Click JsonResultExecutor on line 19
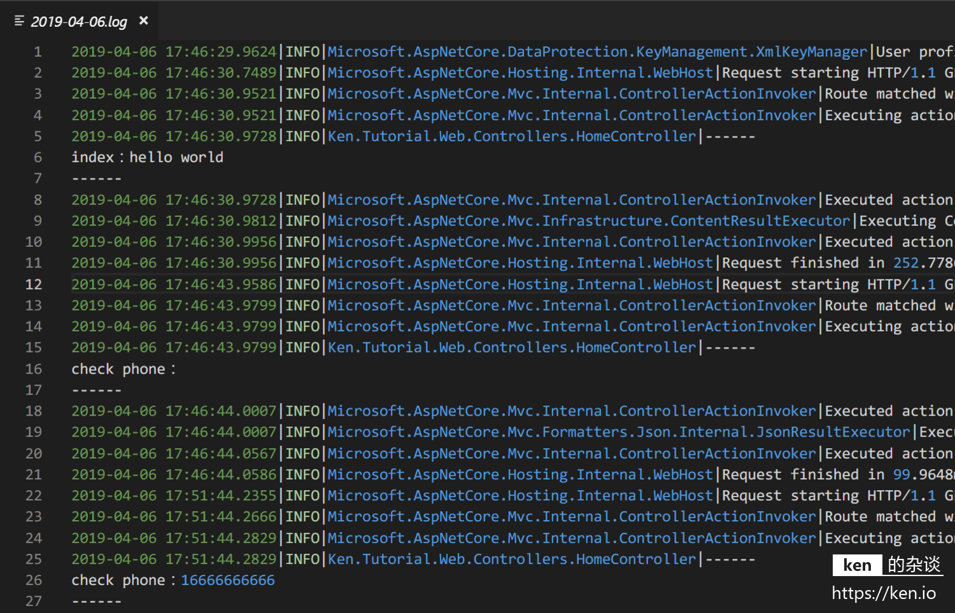Image resolution: width=955 pixels, height=613 pixels. pyautogui.click(x=833, y=432)
